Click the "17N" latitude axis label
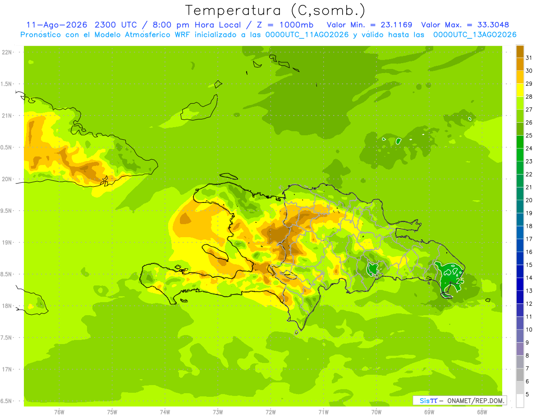 pos(7,369)
